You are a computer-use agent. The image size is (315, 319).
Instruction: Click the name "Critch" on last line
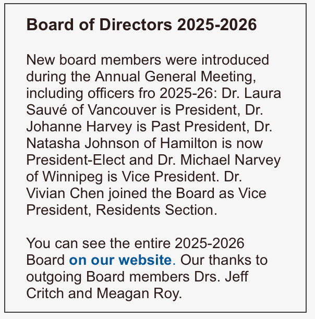[45, 293]
